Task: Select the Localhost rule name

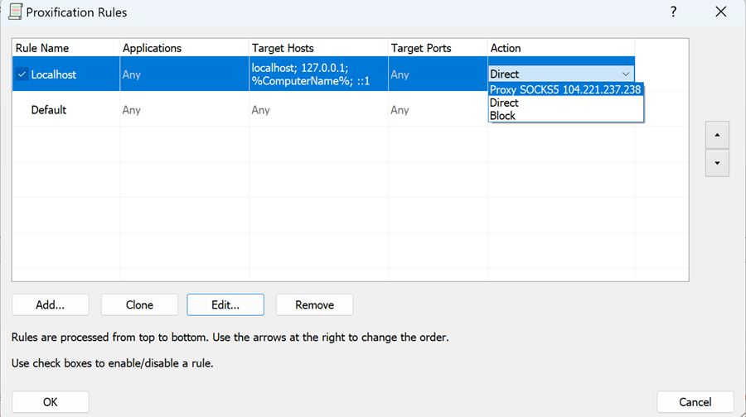Action: click(54, 74)
